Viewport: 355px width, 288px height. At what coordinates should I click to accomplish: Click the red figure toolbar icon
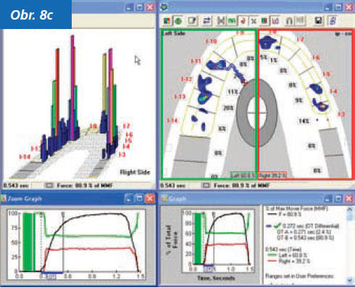243,21
